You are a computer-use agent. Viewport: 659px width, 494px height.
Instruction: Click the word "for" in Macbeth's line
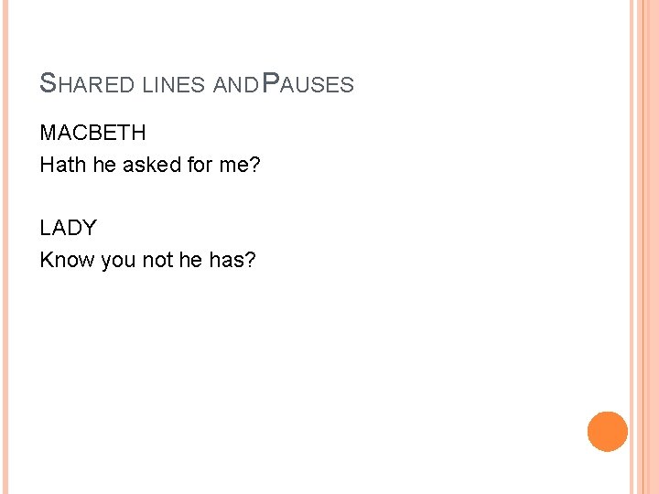pos(192,165)
